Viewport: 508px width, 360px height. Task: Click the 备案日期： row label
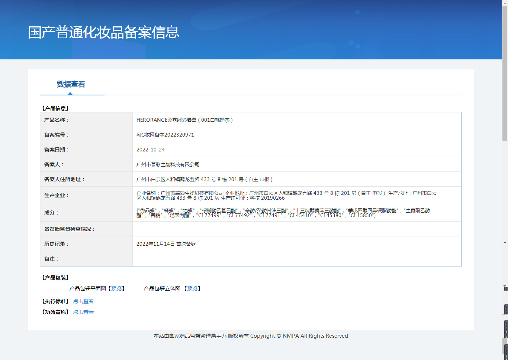[57, 150]
